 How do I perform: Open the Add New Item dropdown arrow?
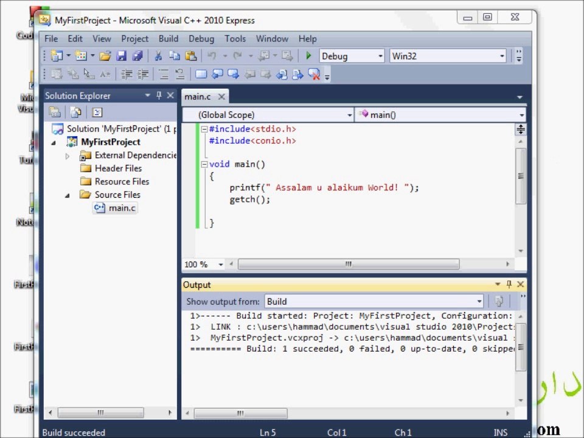(x=92, y=56)
